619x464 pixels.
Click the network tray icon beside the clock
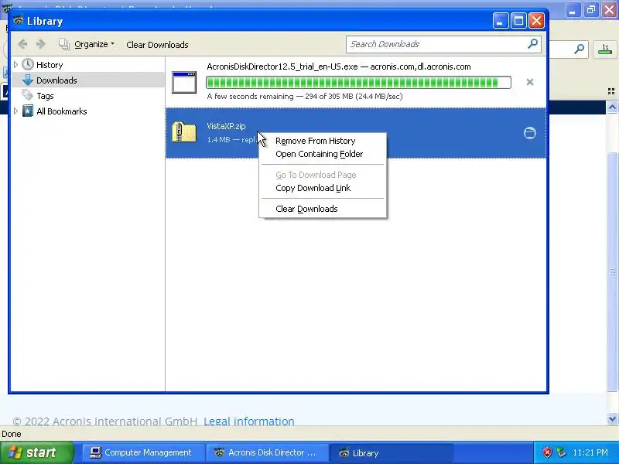(560, 452)
